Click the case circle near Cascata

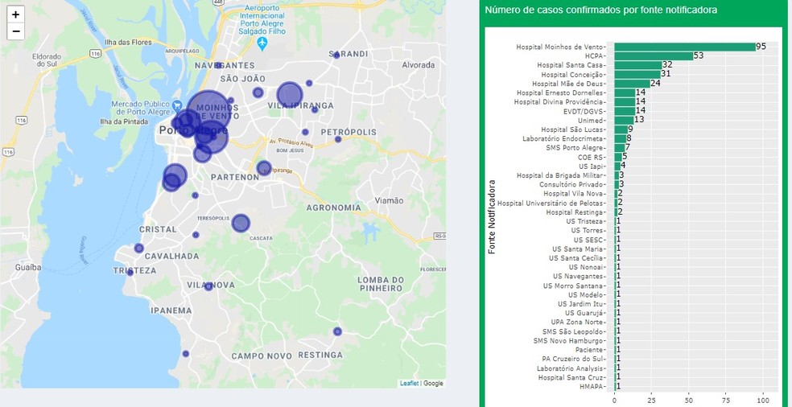241,223
